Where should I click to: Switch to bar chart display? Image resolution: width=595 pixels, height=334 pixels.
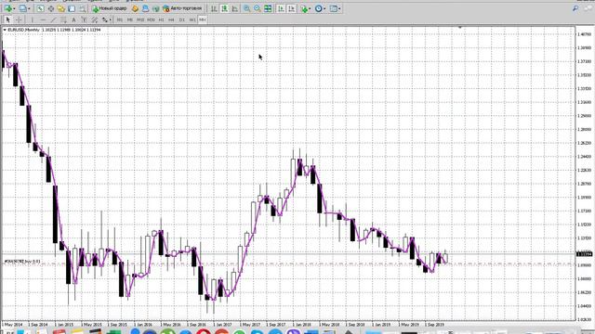(214, 8)
